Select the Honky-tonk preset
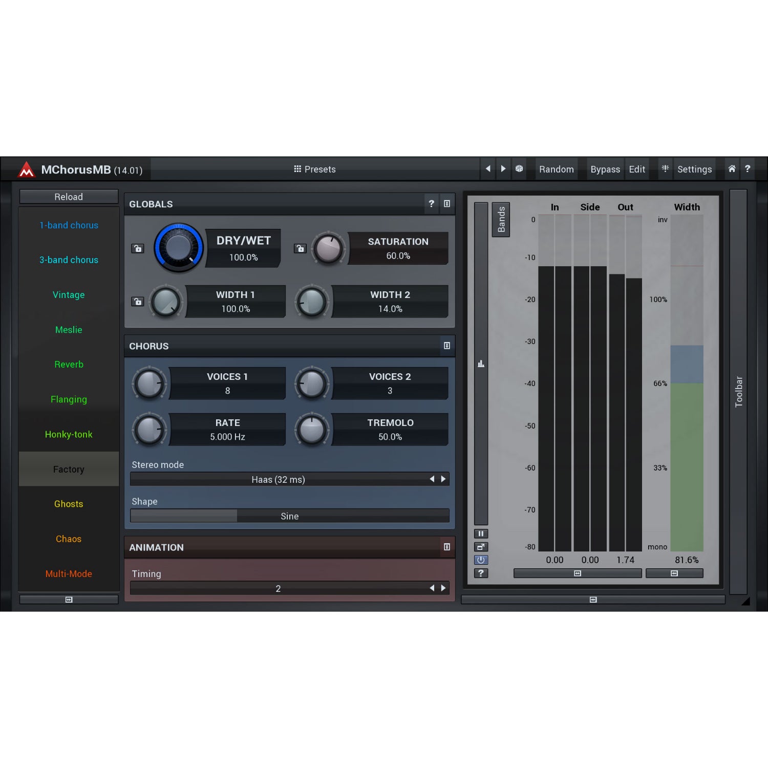This screenshot has width=768, height=768. [x=69, y=434]
